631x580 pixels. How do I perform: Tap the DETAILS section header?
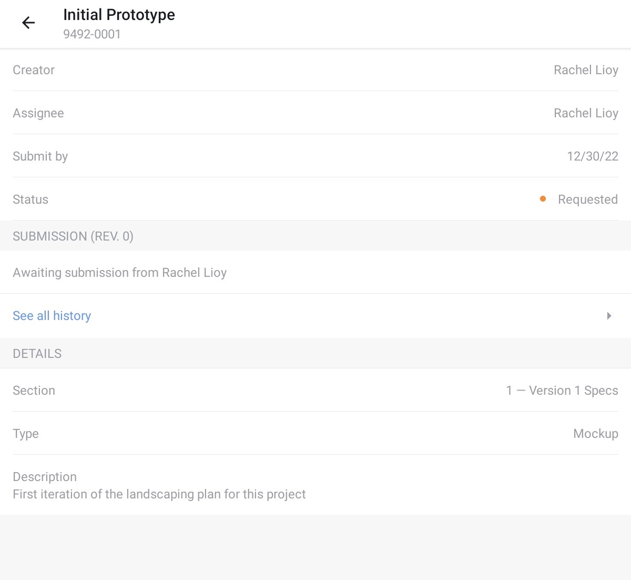tap(37, 354)
